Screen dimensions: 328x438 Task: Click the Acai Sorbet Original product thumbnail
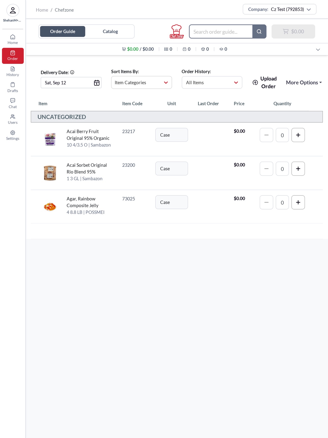[50, 173]
